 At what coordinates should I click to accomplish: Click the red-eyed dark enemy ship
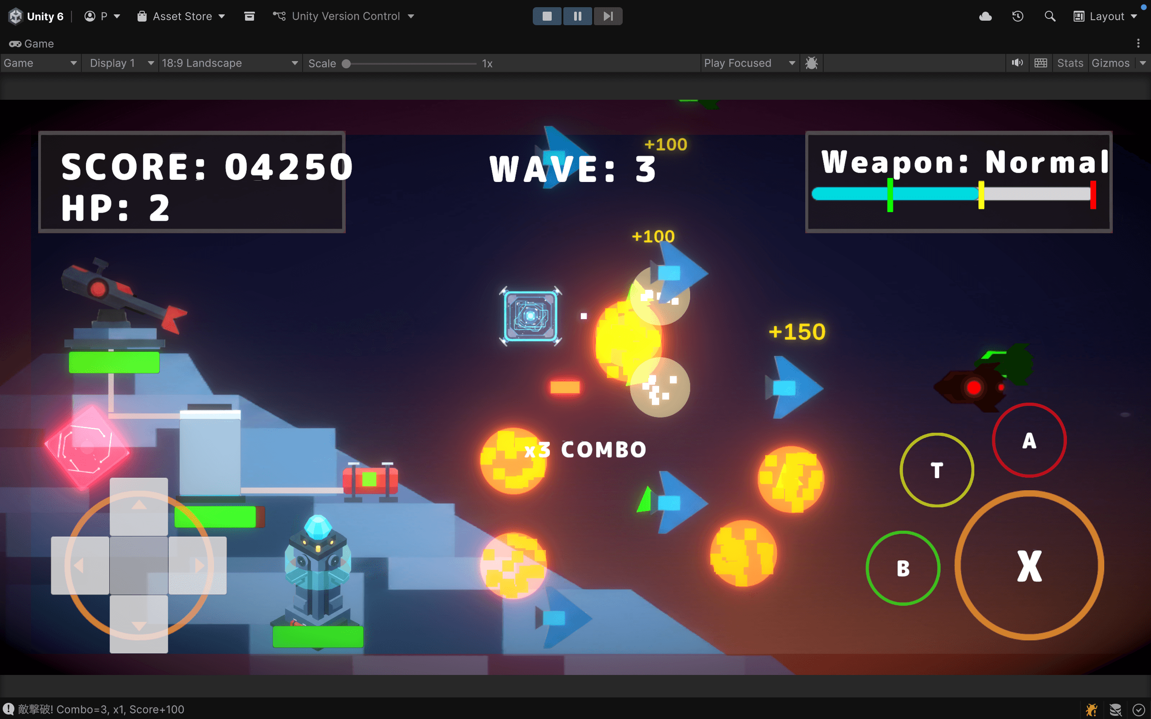coord(970,386)
